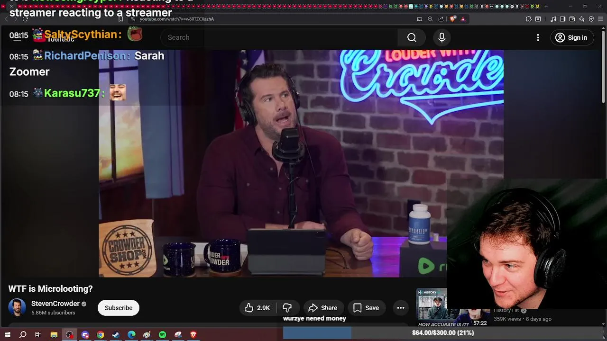Click the History Hit channel name
The width and height of the screenshot is (607, 341).
point(506,310)
